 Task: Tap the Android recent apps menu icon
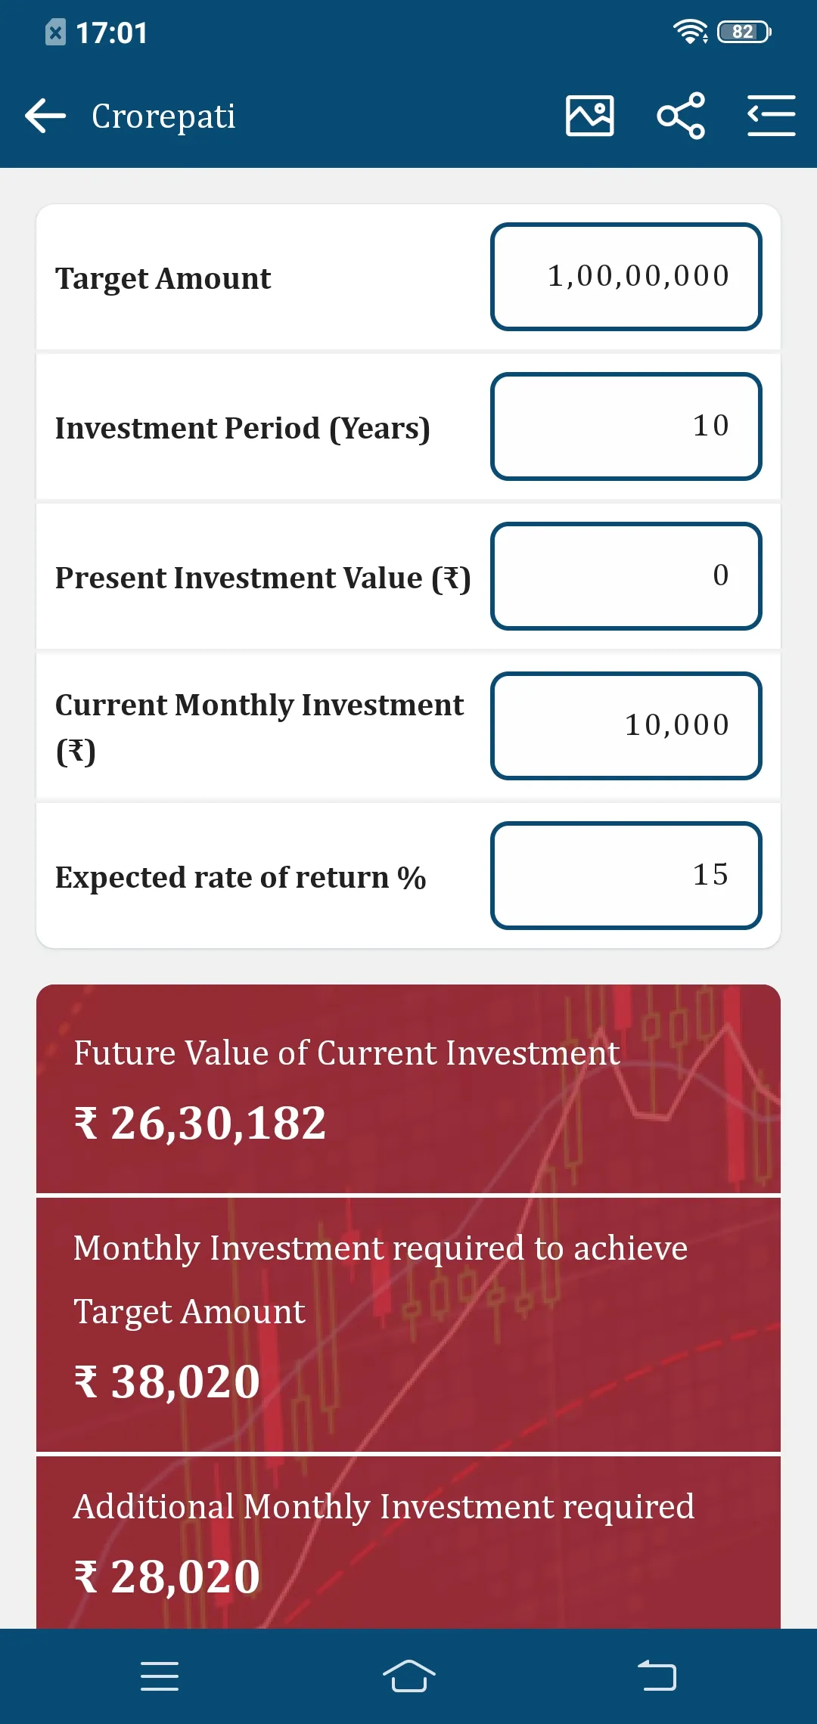coord(160,1676)
